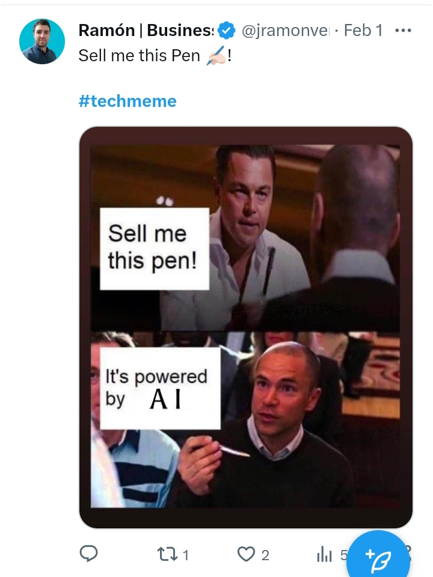Select the tweet text 'Sell me this Pen'

coord(140,56)
